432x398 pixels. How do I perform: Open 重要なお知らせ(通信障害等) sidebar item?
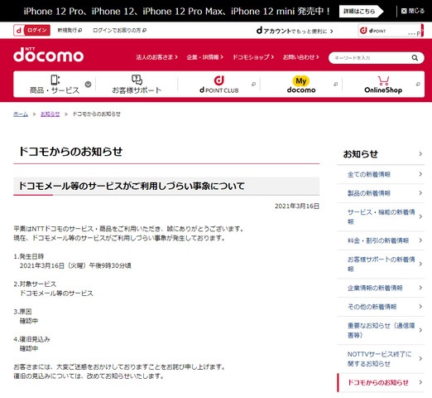coord(381,330)
